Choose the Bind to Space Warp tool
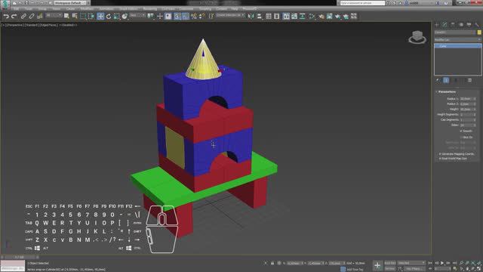Screen dimensions: 483x272 tap(40, 17)
